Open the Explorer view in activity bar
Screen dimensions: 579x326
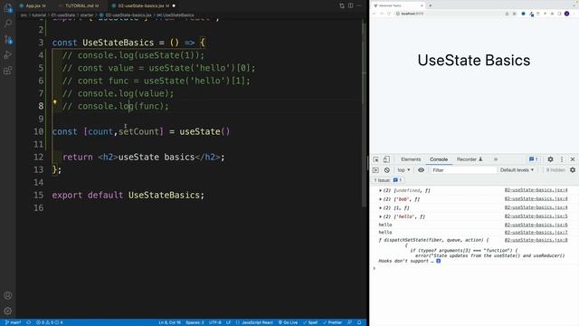tap(8, 8)
